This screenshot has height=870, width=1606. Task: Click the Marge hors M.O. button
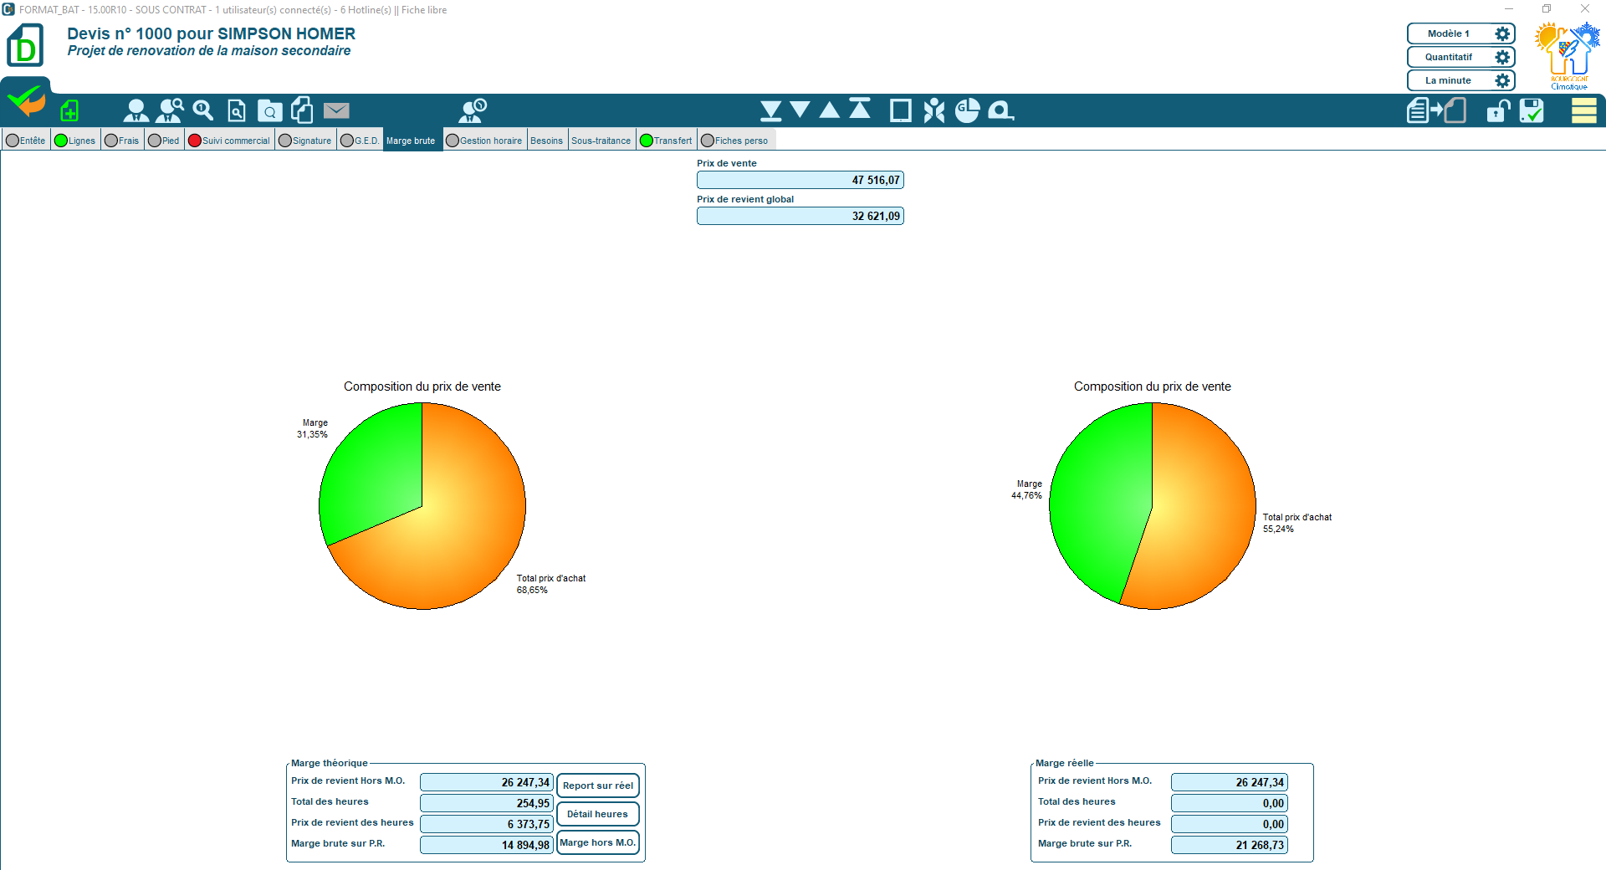point(598,842)
